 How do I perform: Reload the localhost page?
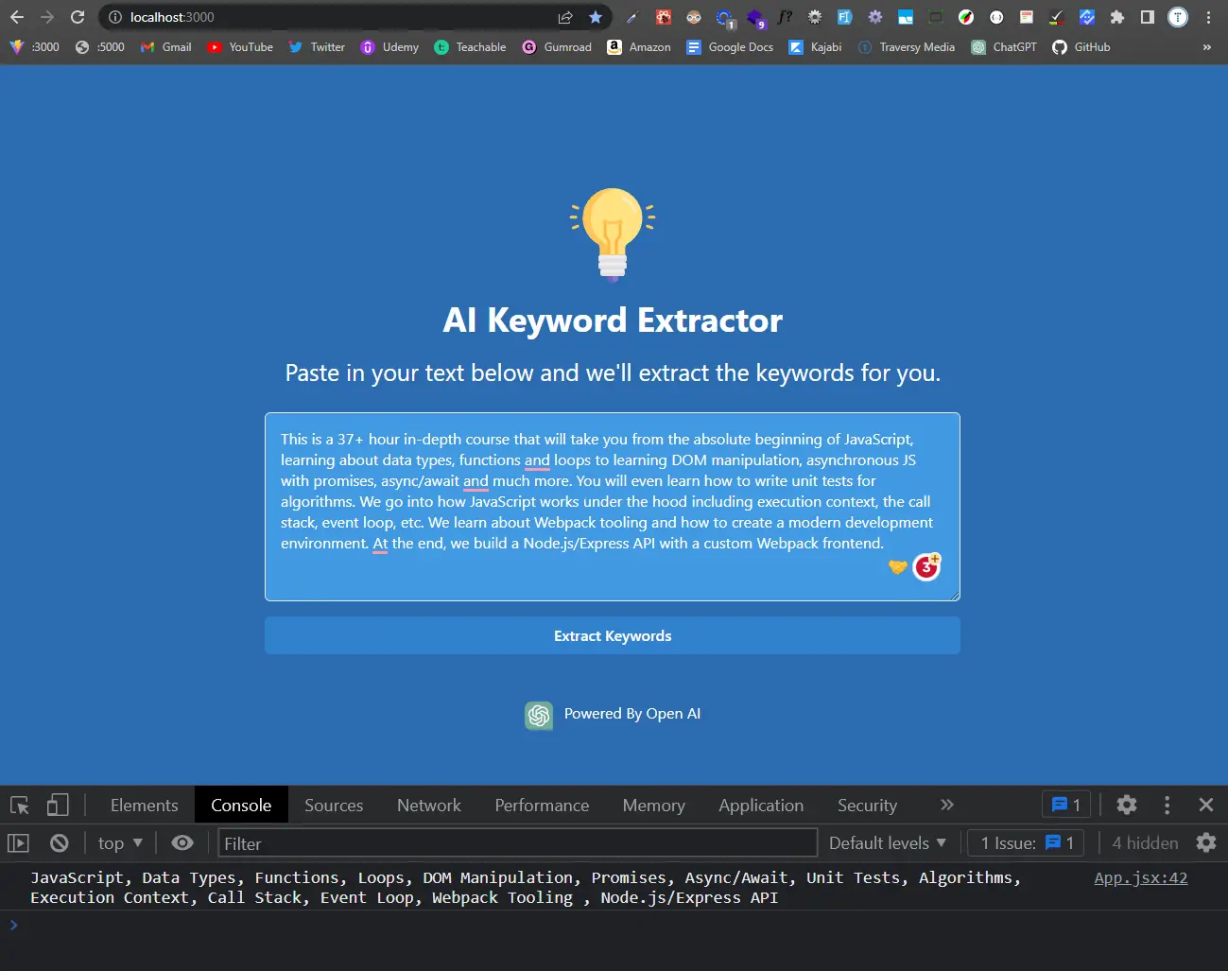78,17
